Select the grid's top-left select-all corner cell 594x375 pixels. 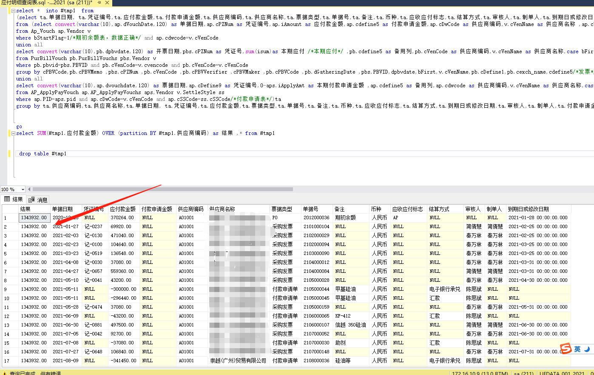pos(10,209)
